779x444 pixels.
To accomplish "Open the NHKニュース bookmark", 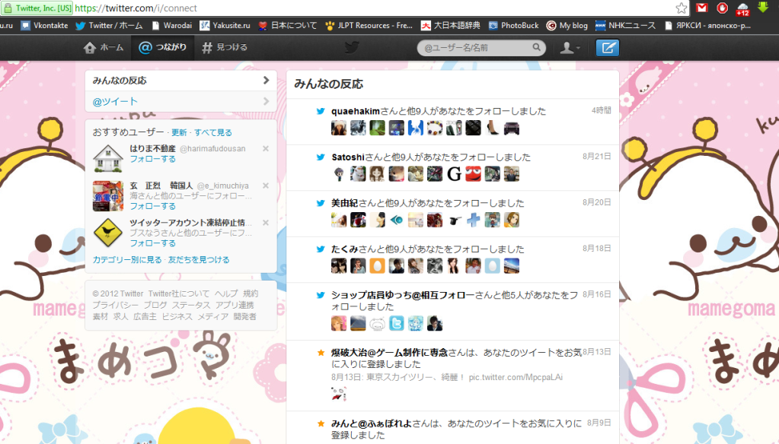I will click(x=625, y=25).
